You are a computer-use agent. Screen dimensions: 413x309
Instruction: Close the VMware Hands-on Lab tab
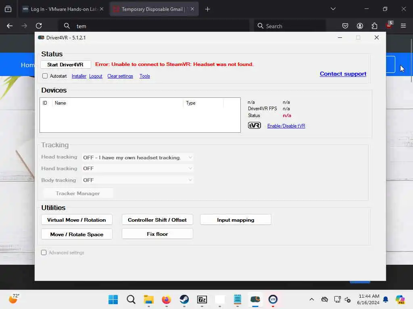(102, 9)
